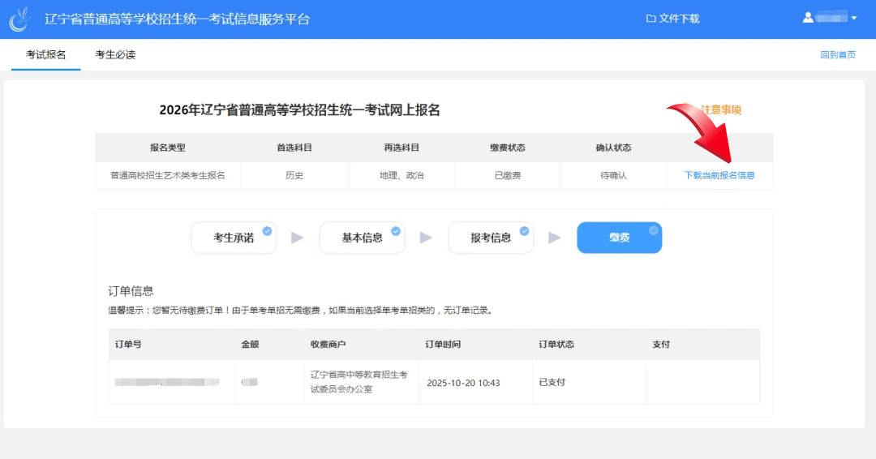
Task: Switch to the 考试报名 tab
Action: pos(46,55)
